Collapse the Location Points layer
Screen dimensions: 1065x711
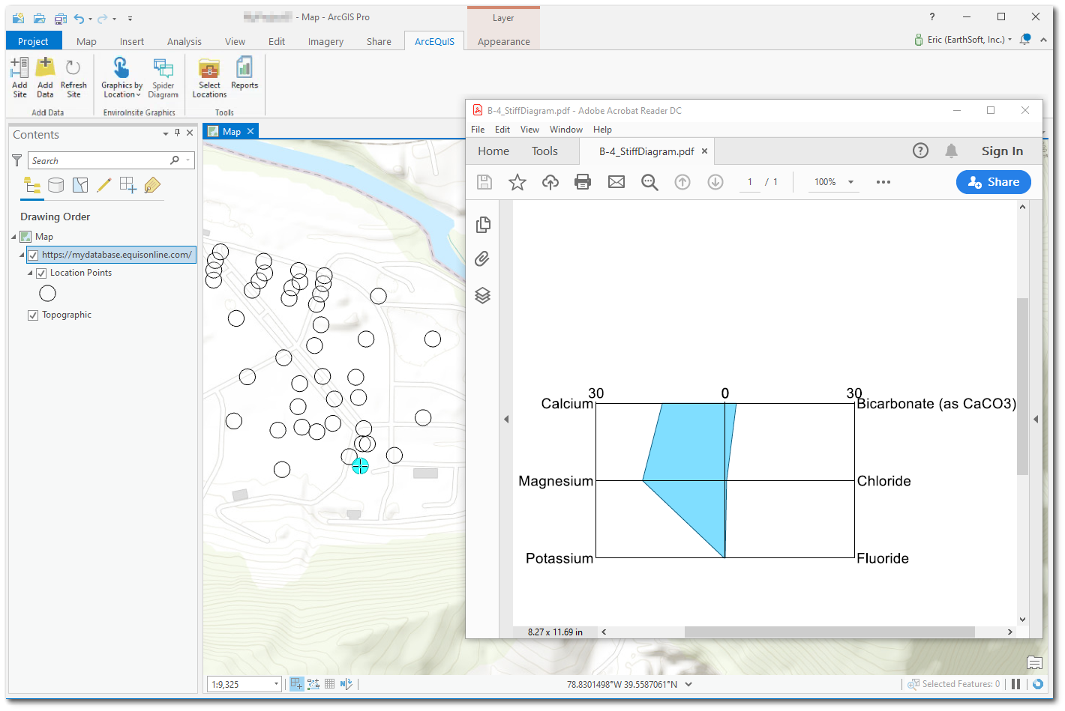coord(30,273)
